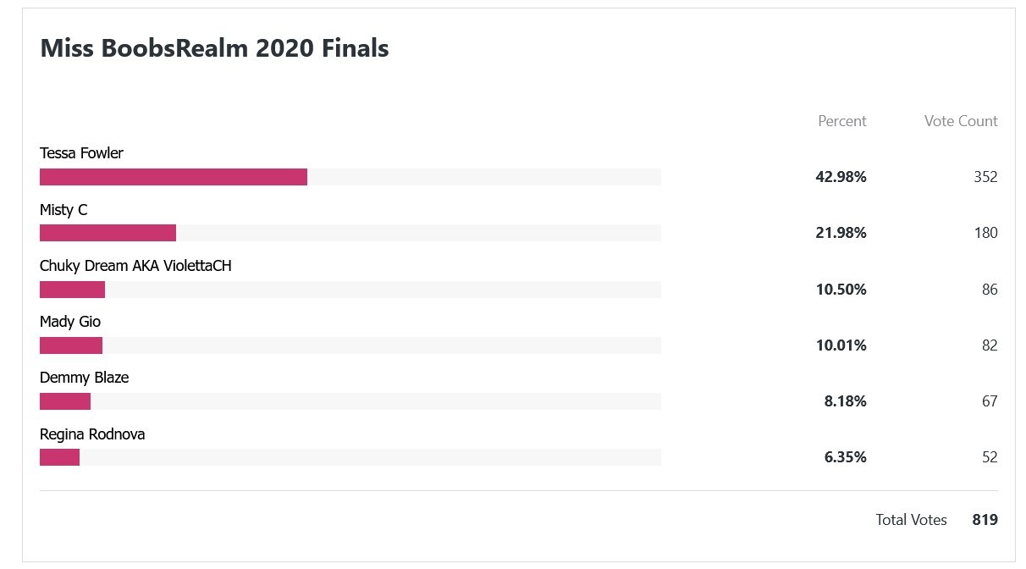1026x569 pixels.
Task: Select the Chuky Dream AKA ViolettaCH label
Action: pyautogui.click(x=135, y=266)
